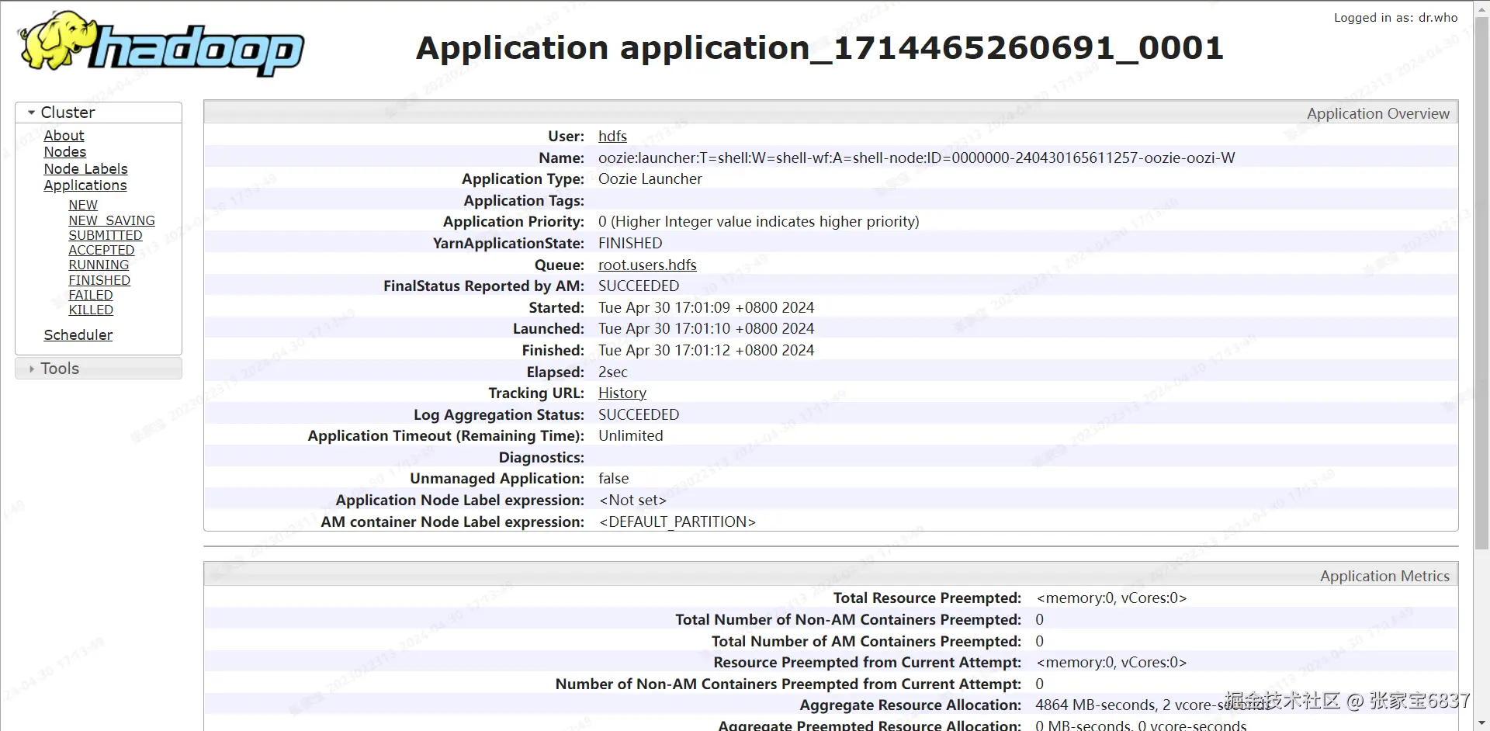Click the Log Aggregation Status SUCCEEDED value

(639, 415)
